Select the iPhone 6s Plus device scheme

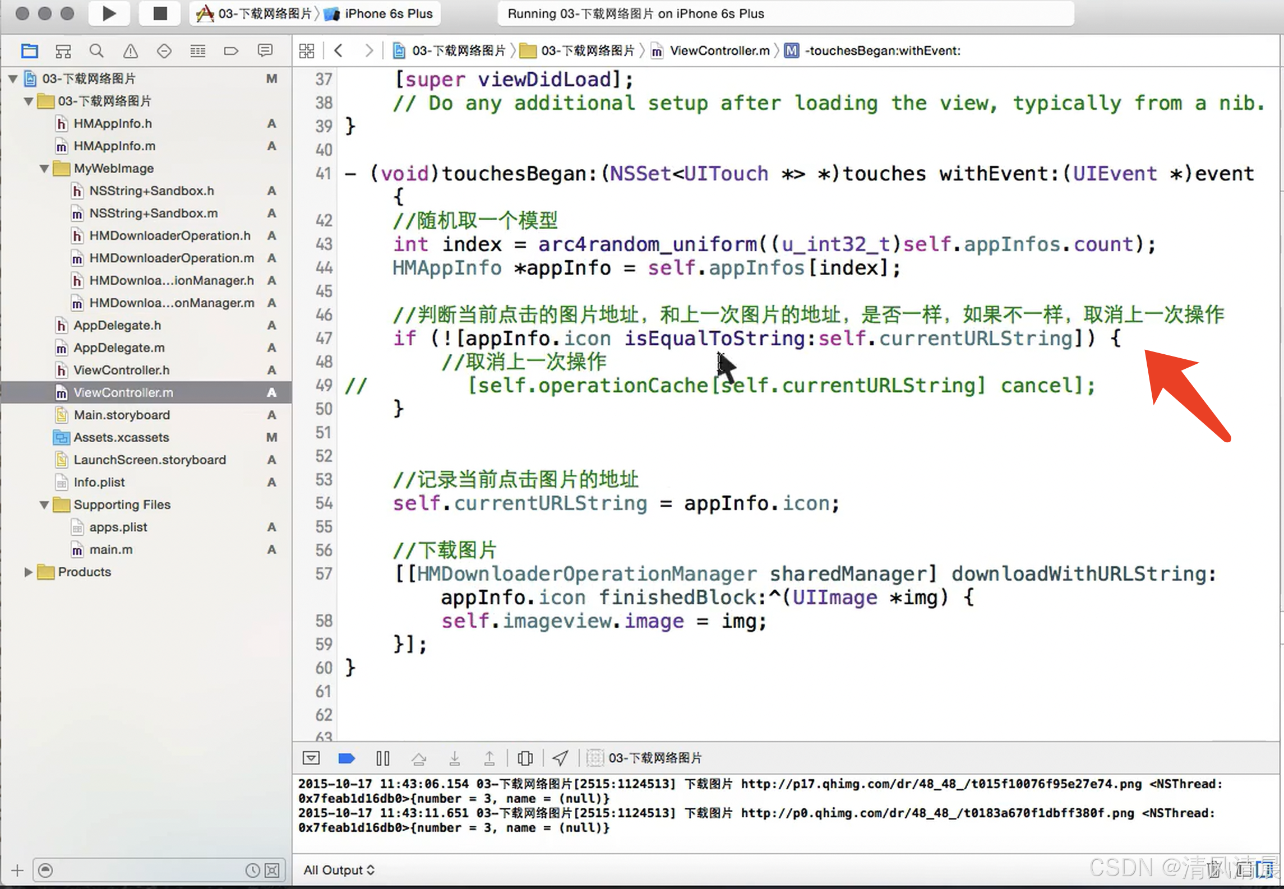[x=388, y=13]
